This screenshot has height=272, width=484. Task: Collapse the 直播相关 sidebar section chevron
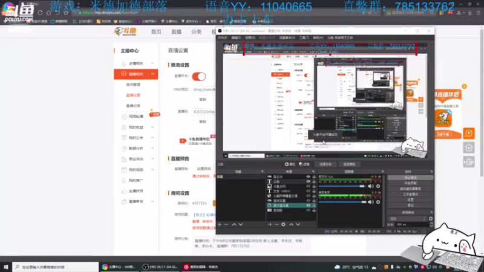click(152, 74)
